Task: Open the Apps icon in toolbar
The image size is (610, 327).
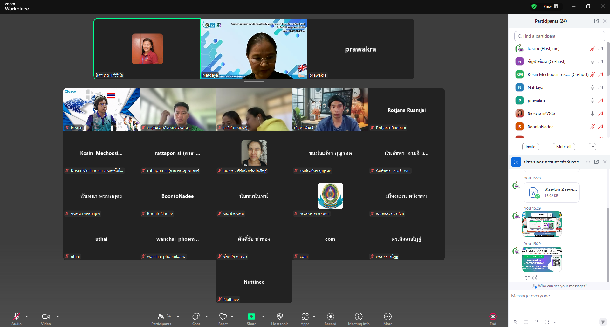Action: [x=305, y=319]
